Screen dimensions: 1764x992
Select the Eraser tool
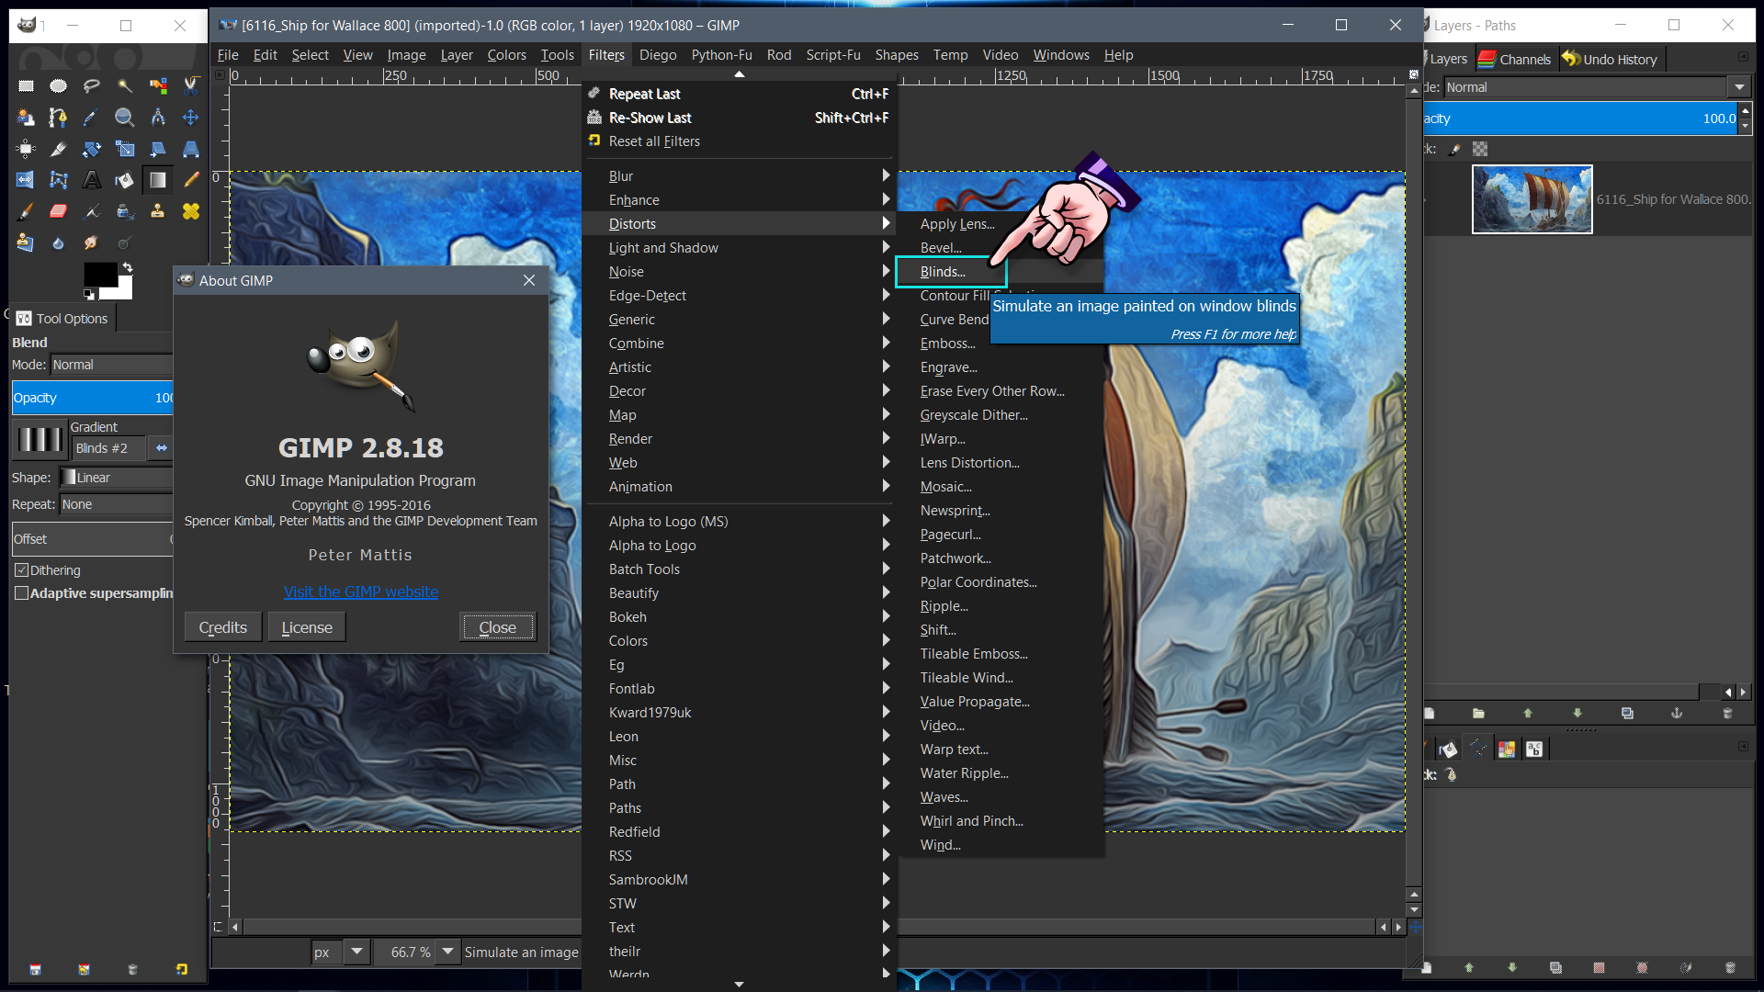[58, 211]
